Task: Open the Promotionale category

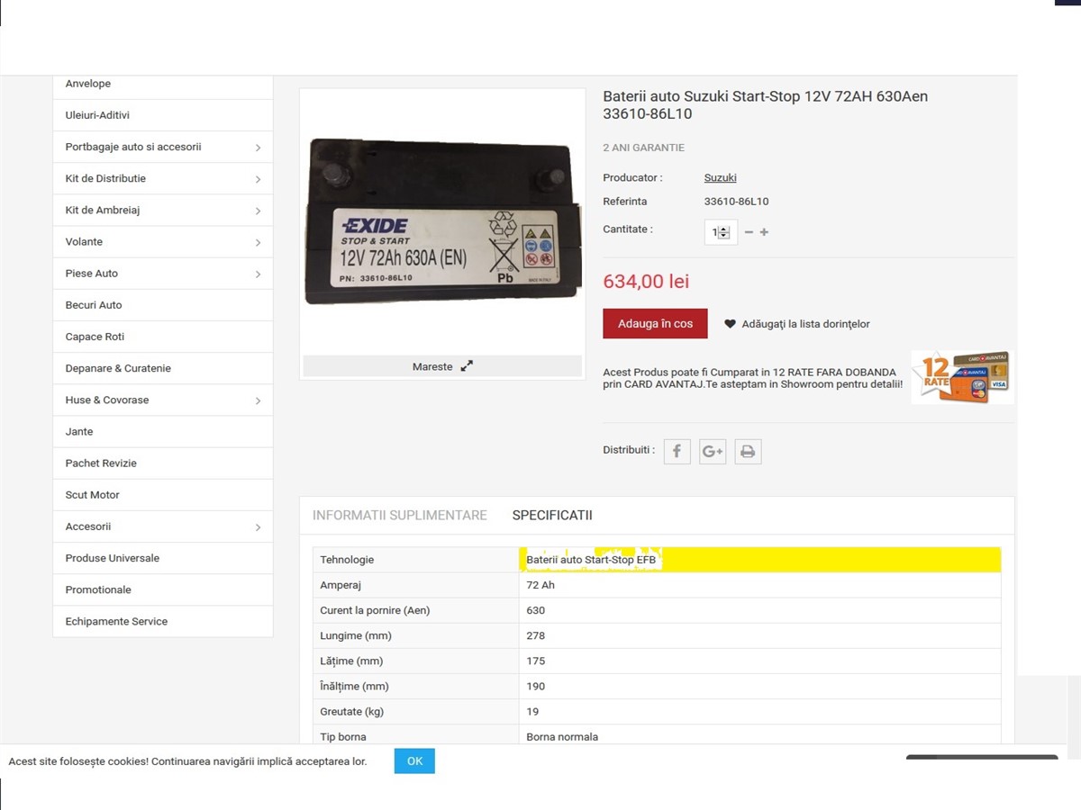Action: [x=98, y=589]
